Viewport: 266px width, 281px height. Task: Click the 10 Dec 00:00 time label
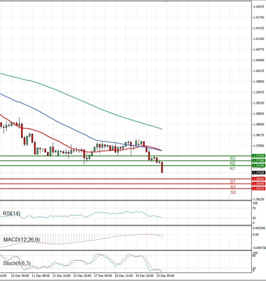coord(20,276)
